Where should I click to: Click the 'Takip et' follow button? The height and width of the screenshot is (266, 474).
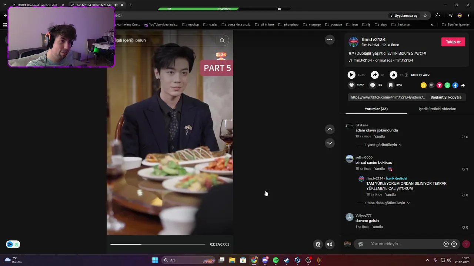pos(453,42)
